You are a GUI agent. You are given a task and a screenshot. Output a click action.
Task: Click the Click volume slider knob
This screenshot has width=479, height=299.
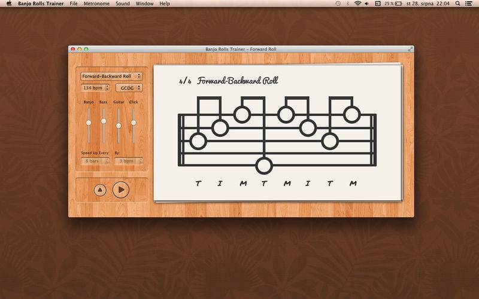pyautogui.click(x=134, y=123)
